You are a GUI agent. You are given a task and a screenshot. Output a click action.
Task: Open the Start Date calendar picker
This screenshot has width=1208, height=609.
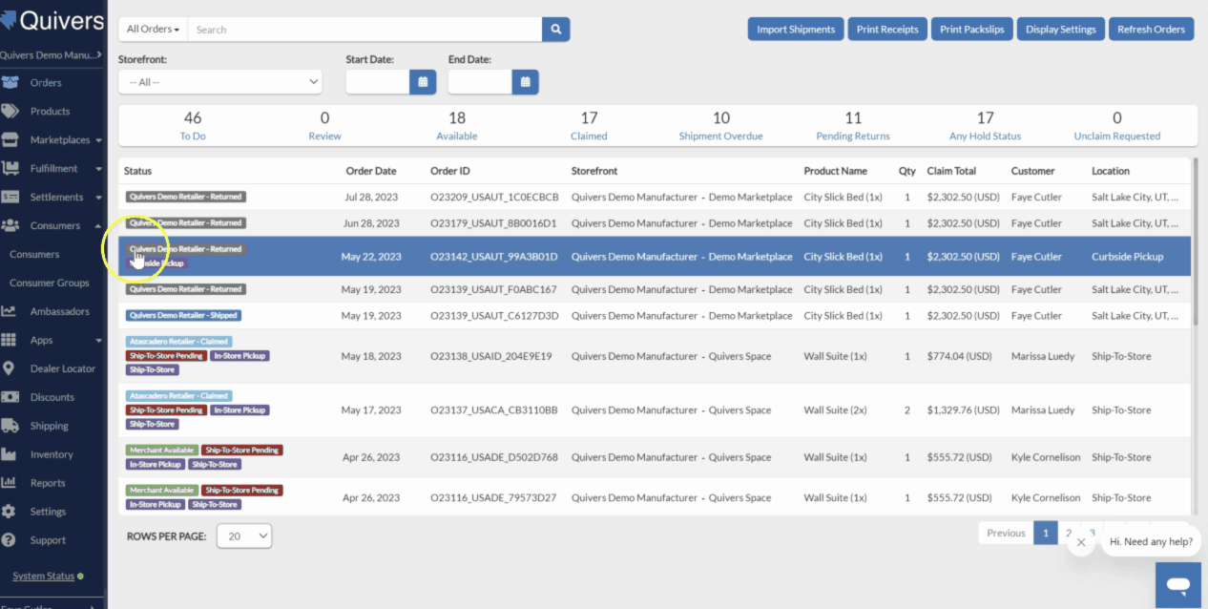coord(423,82)
